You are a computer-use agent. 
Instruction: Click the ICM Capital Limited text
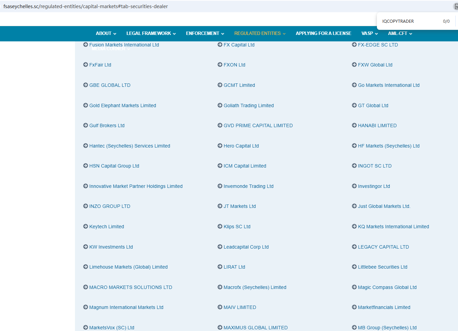click(245, 166)
